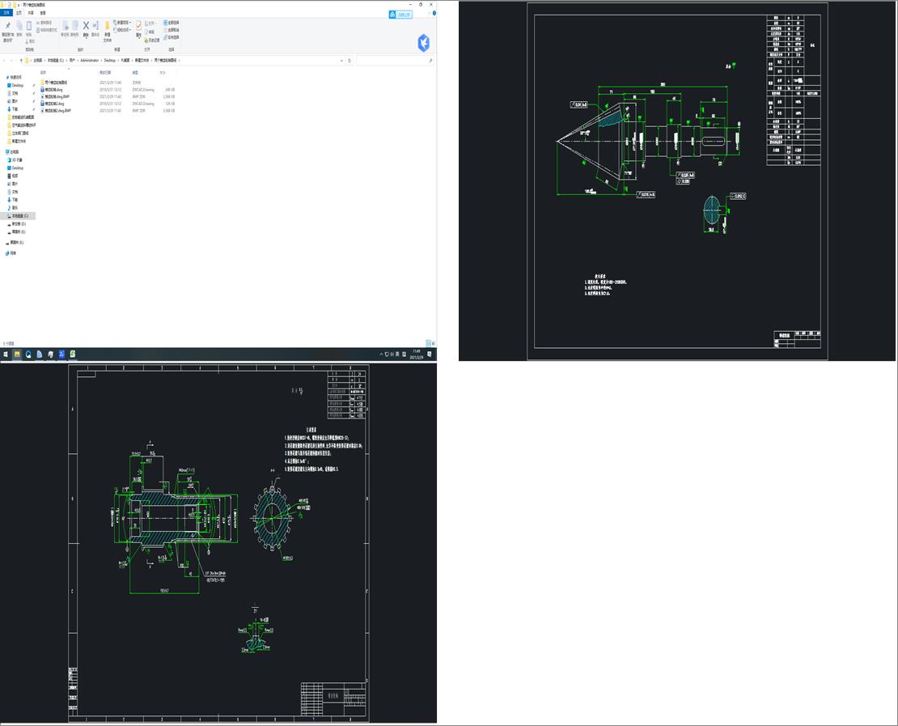Open the Properties icon in ribbon

pyautogui.click(x=138, y=27)
